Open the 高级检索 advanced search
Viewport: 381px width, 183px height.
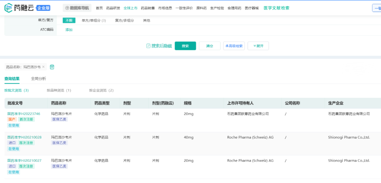(234, 46)
